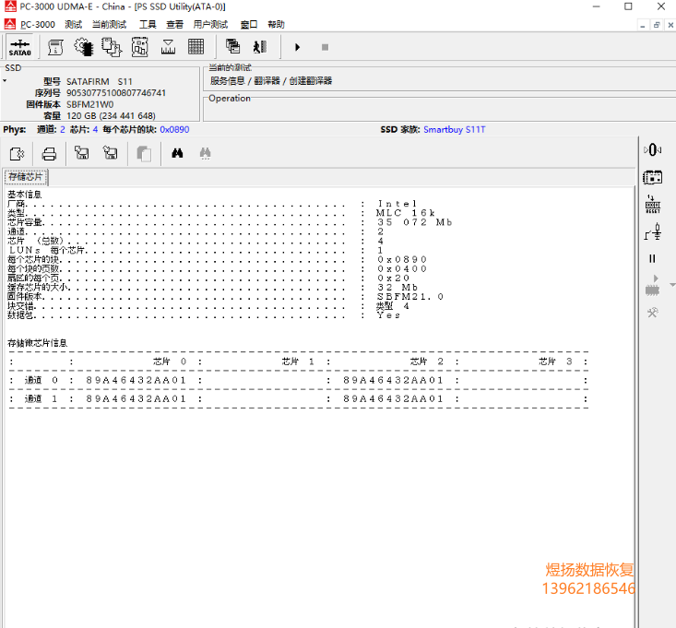Image resolution: width=676 pixels, height=628 pixels.
Task: Click capacity 120 GB (234 441 648)
Action: click(x=111, y=116)
